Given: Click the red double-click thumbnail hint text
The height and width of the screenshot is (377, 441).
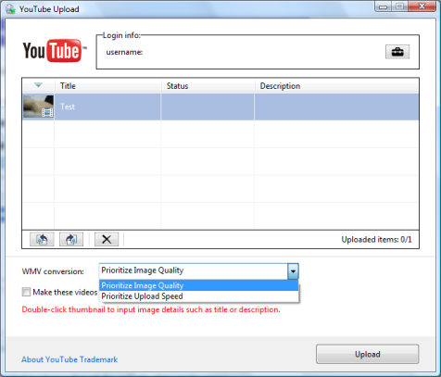Looking at the screenshot, I should pyautogui.click(x=151, y=309).
